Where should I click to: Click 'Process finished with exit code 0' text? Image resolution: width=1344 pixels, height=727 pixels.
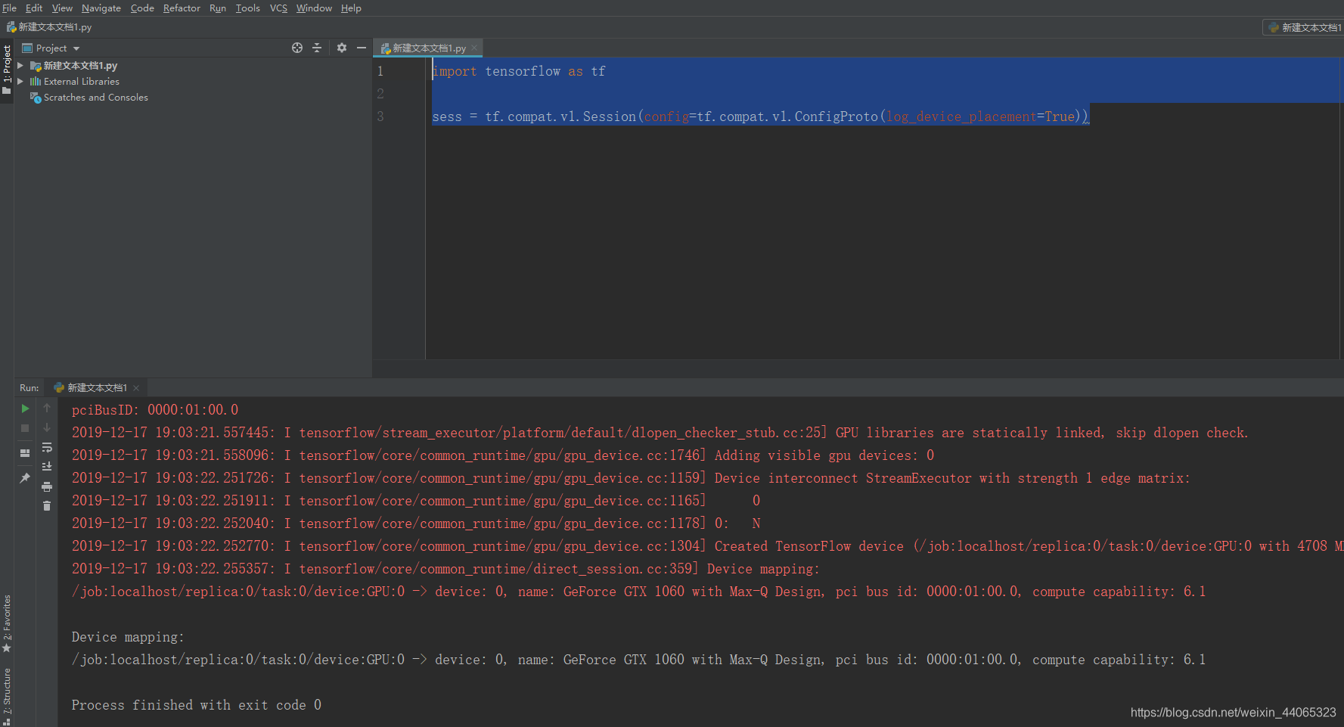coord(197,705)
